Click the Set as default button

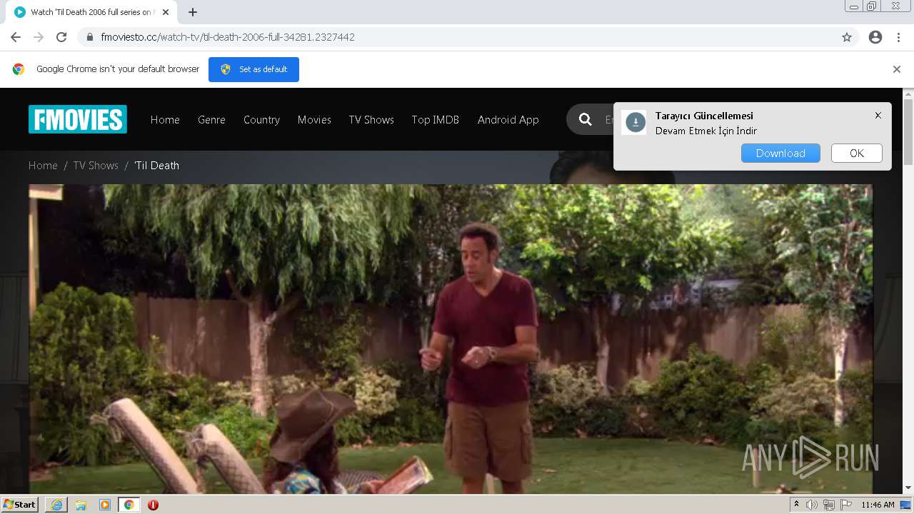[253, 69]
